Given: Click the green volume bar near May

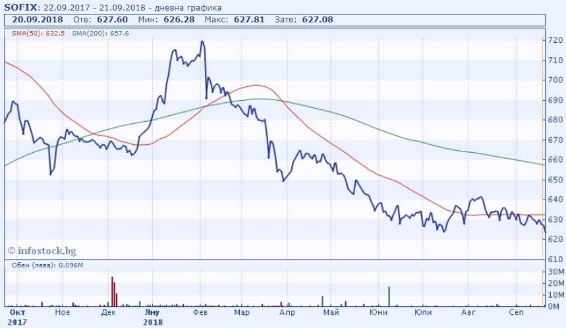Looking at the screenshot, I should point(322,301).
